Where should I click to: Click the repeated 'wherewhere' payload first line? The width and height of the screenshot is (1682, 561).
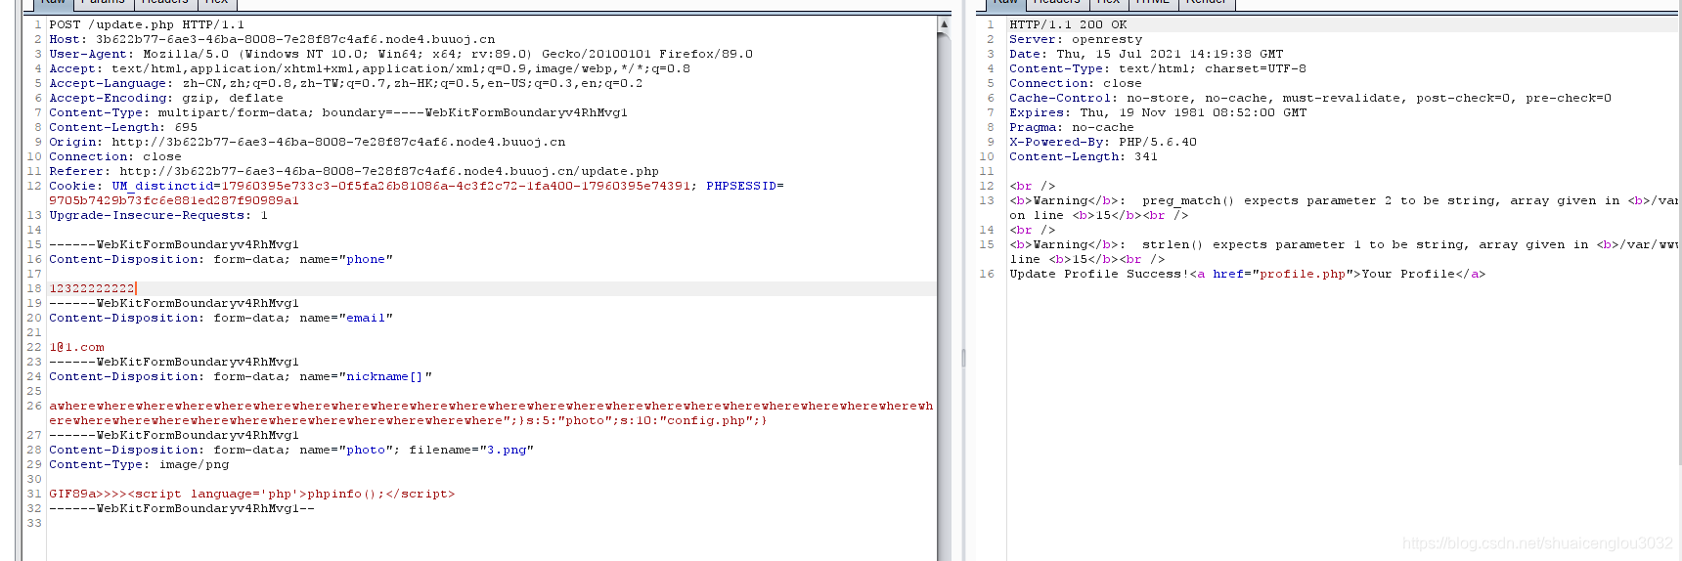click(491, 406)
